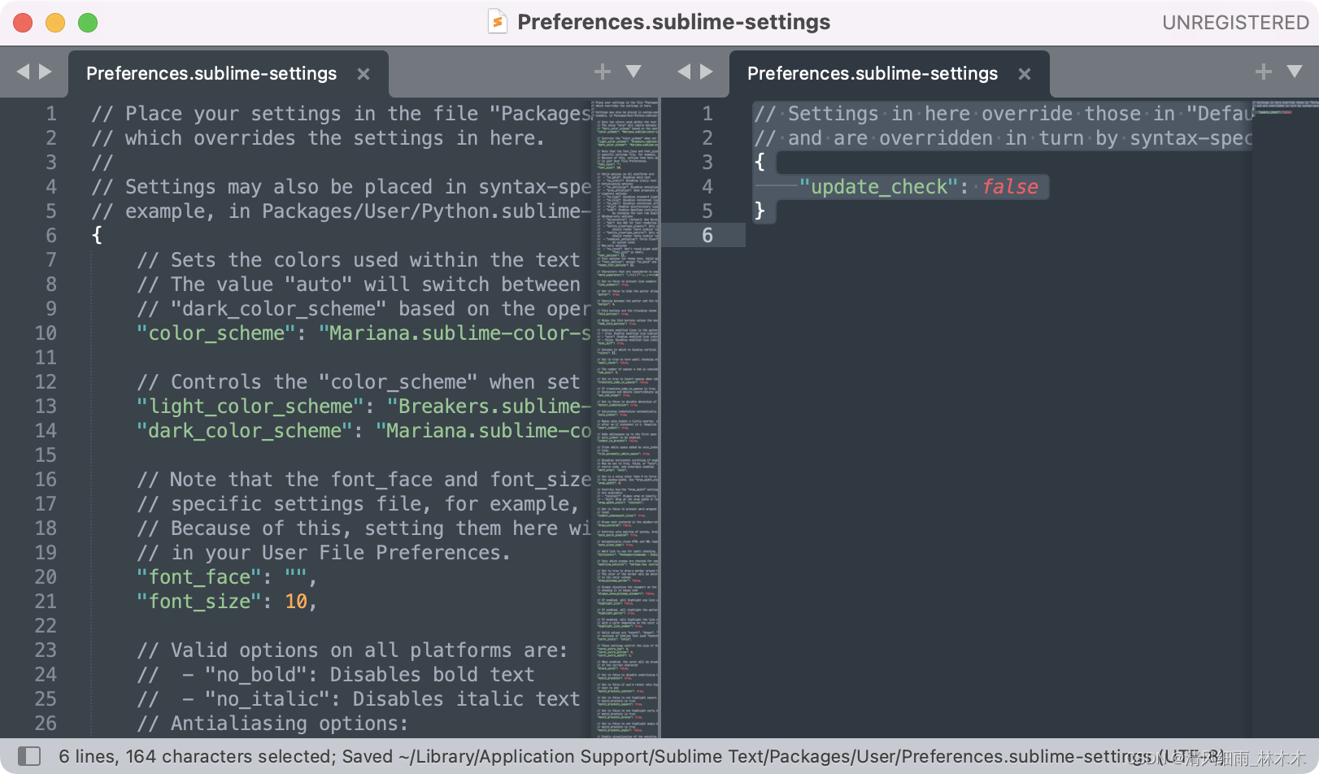The image size is (1319, 774).
Task: Go to previous tab in right pane
Action: (x=684, y=72)
